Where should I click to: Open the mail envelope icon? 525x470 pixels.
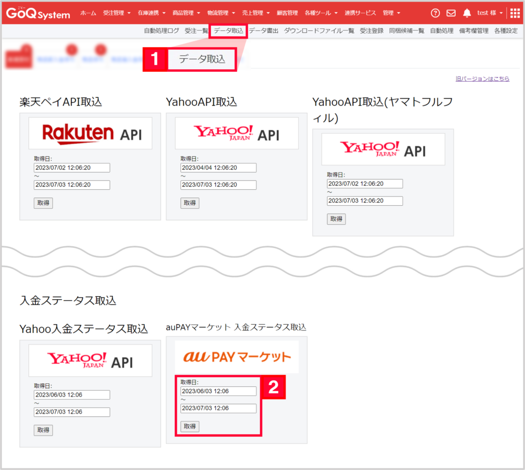click(x=451, y=13)
